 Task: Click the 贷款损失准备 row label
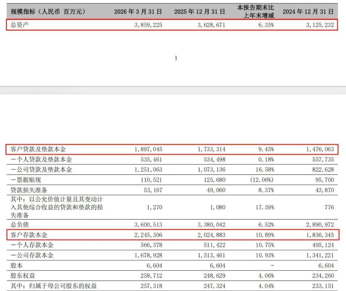click(29, 190)
